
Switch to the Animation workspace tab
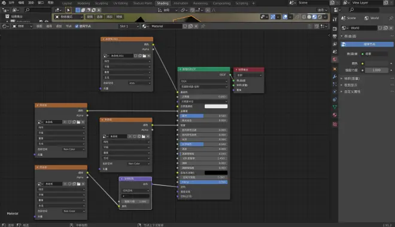[x=181, y=3]
